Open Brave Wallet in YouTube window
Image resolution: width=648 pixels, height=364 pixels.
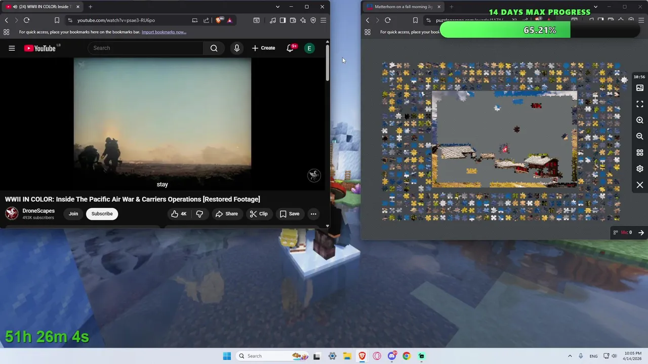293,20
